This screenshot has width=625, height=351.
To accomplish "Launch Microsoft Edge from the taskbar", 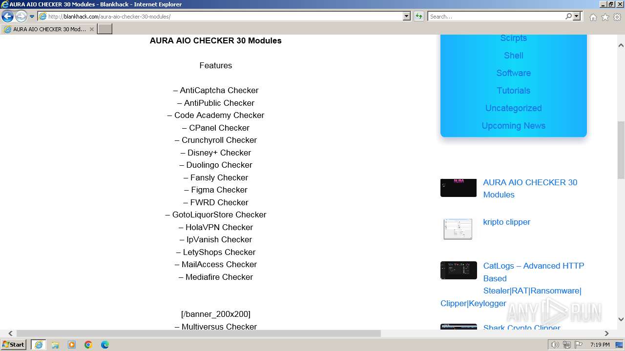I will click(x=105, y=345).
